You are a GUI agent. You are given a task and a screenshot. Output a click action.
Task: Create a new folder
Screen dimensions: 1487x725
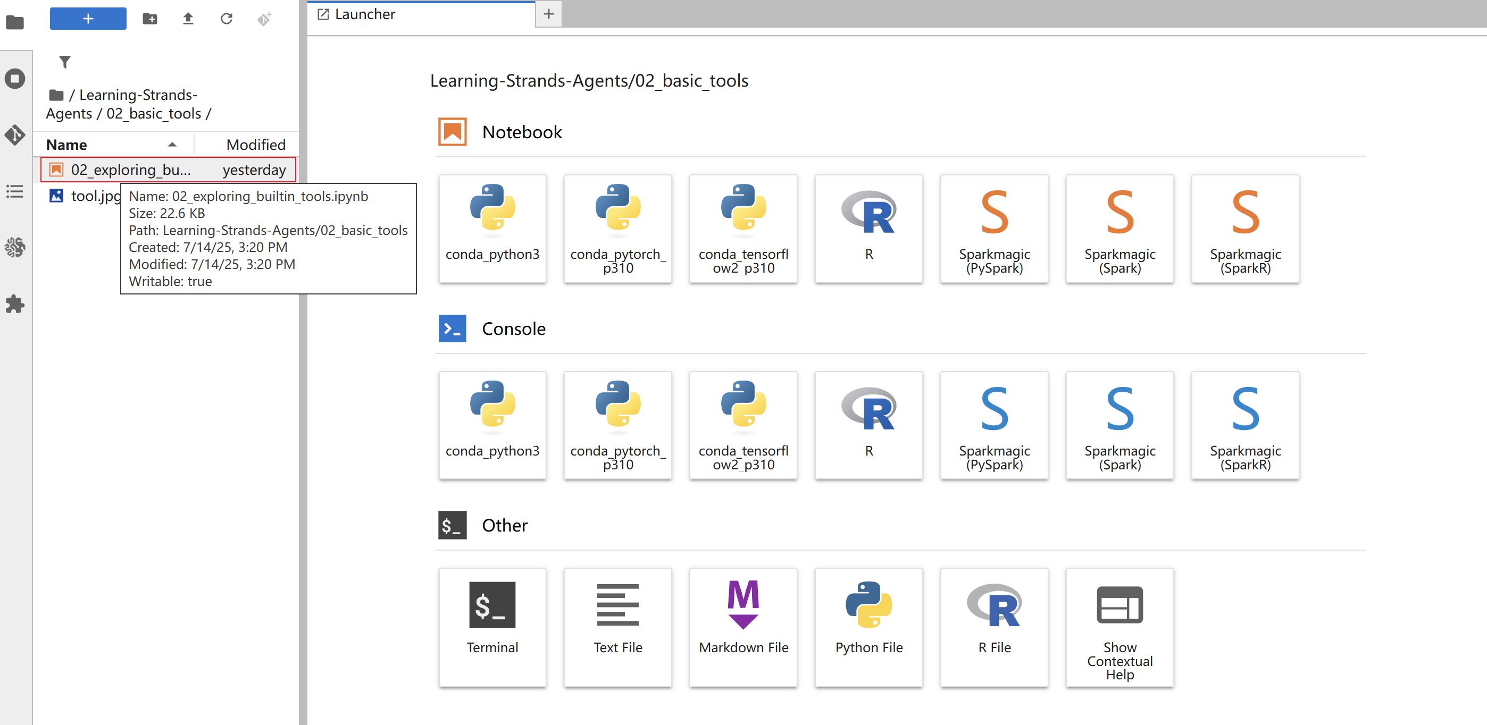(150, 19)
